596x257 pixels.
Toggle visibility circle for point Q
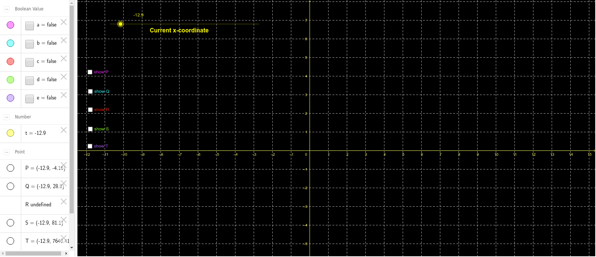pyautogui.click(x=10, y=186)
